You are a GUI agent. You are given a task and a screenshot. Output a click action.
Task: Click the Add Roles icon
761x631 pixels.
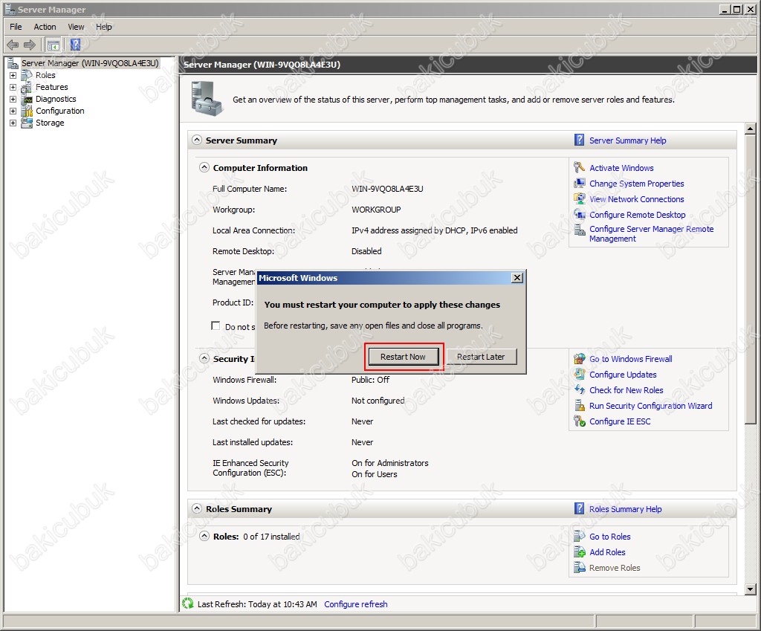pyautogui.click(x=579, y=552)
